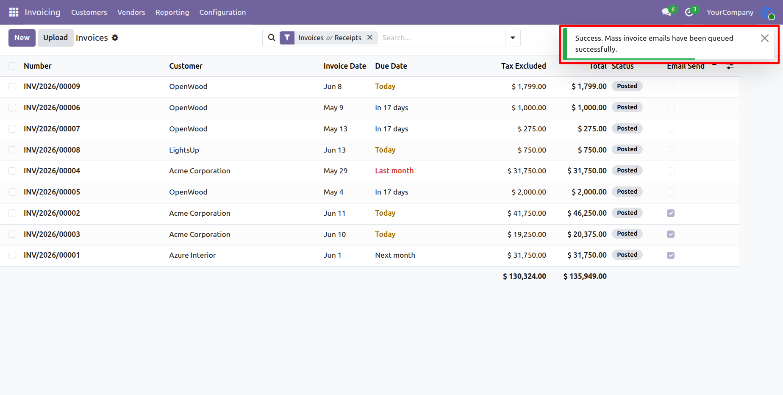Viewport: 783px width, 395px height.
Task: Open the Customers menu
Action: (89, 12)
